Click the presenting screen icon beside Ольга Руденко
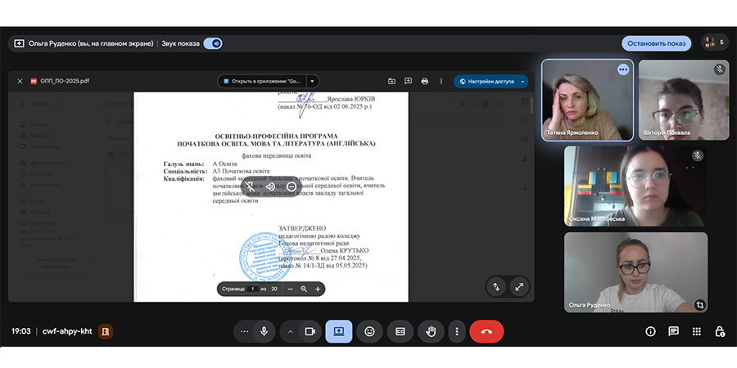737x368 pixels. [19, 43]
